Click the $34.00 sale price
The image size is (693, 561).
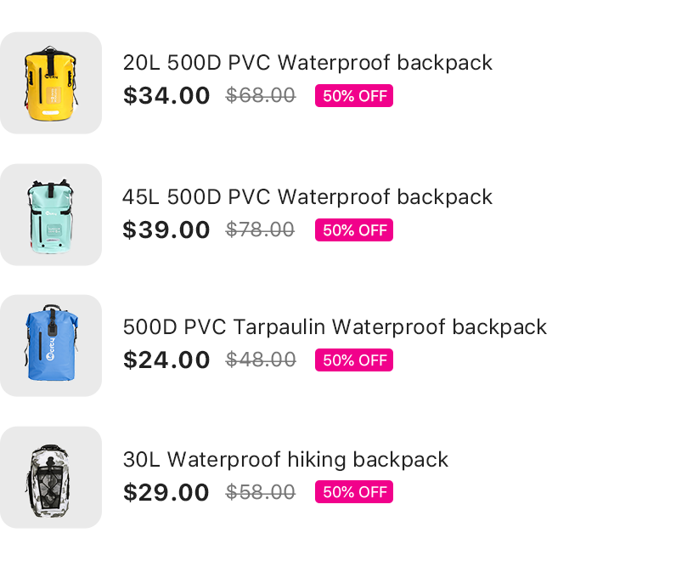pyautogui.click(x=166, y=96)
